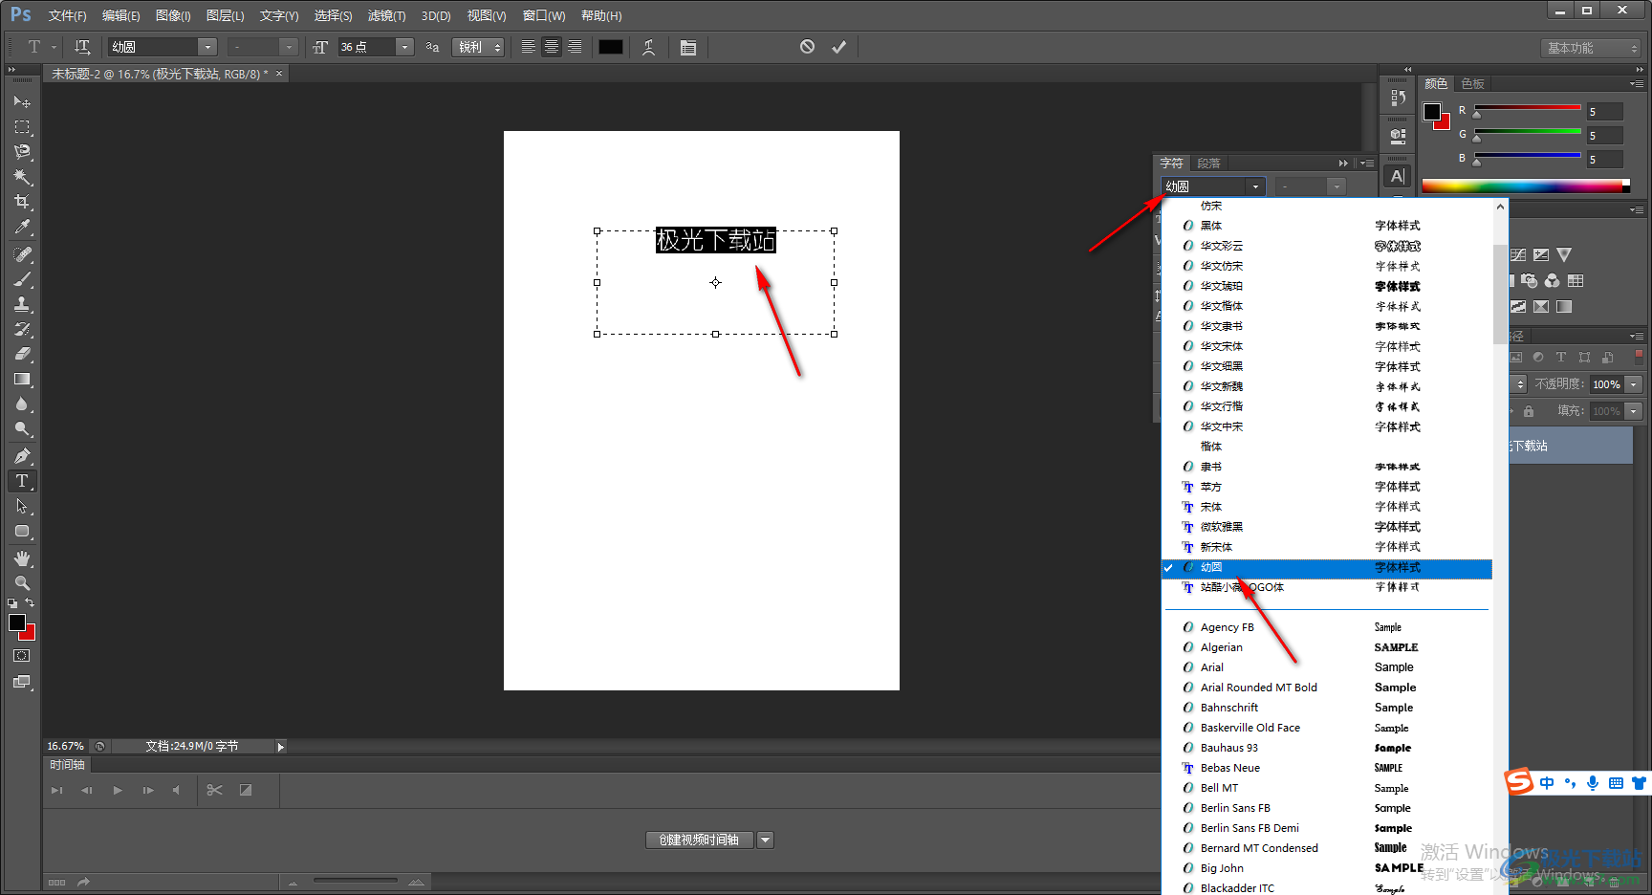Select the Hand tool
This screenshot has width=1652, height=895.
tap(22, 558)
